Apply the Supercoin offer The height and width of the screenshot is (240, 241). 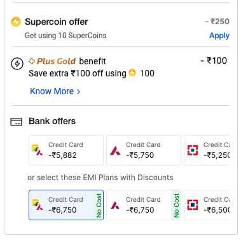tap(219, 36)
